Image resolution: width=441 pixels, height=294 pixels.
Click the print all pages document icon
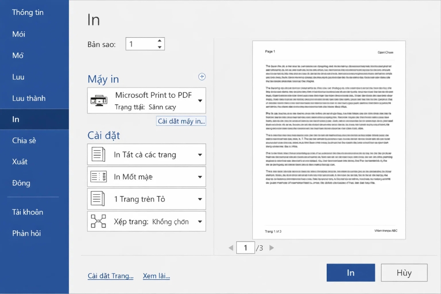98,154
